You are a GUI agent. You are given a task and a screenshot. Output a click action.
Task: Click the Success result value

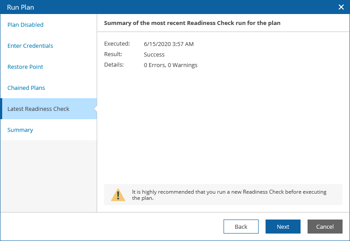click(154, 55)
